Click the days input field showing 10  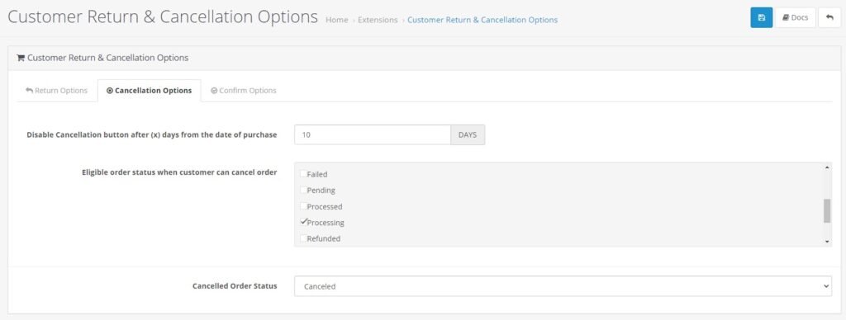(373, 134)
